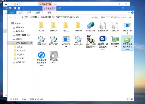Open the AXPE folder icon in file pane
145x104 pixels.
tap(41, 27)
